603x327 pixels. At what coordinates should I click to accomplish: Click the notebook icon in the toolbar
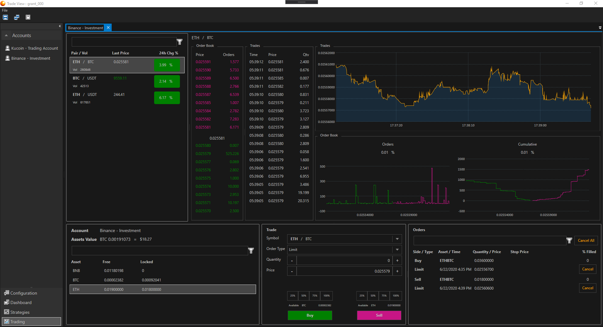[28, 17]
